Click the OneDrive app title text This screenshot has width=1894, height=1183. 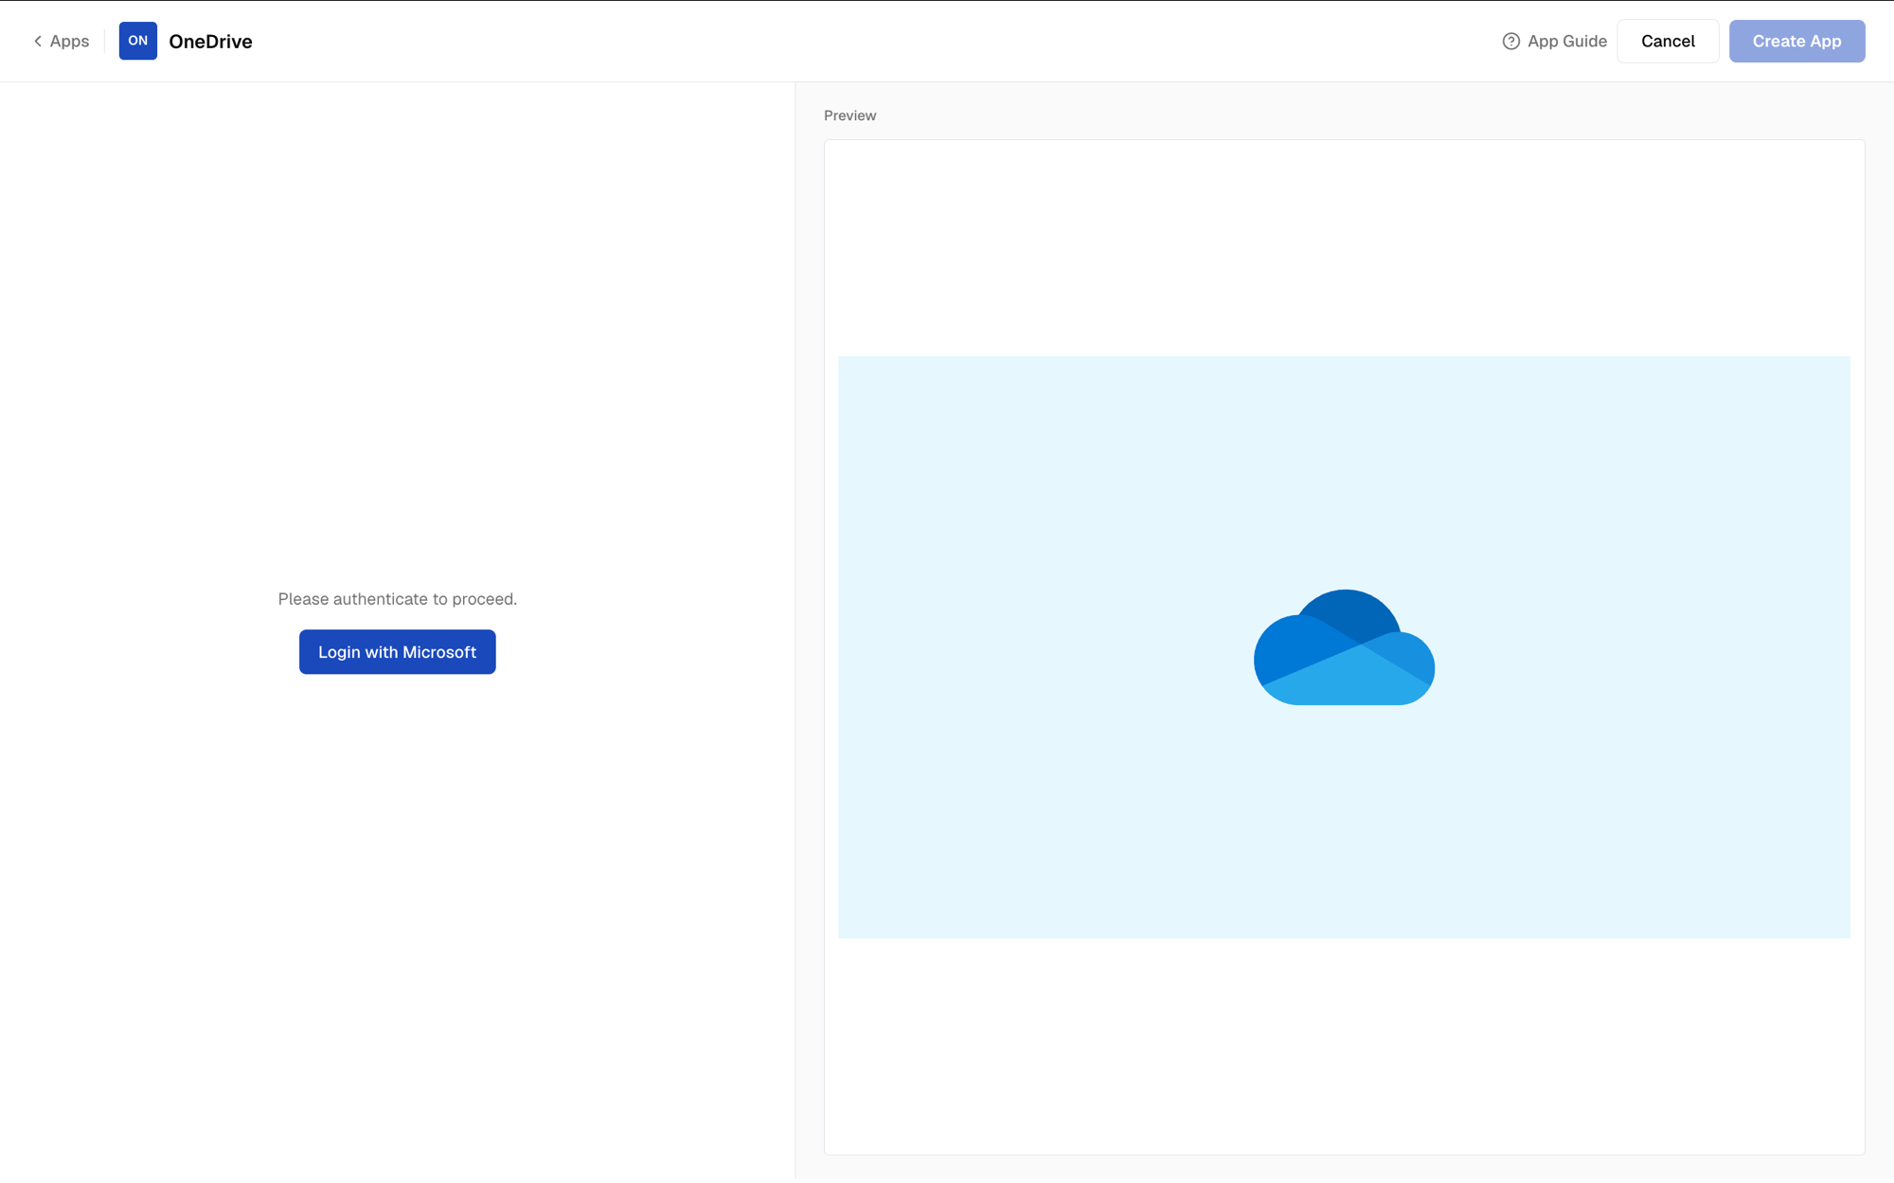[x=210, y=42]
